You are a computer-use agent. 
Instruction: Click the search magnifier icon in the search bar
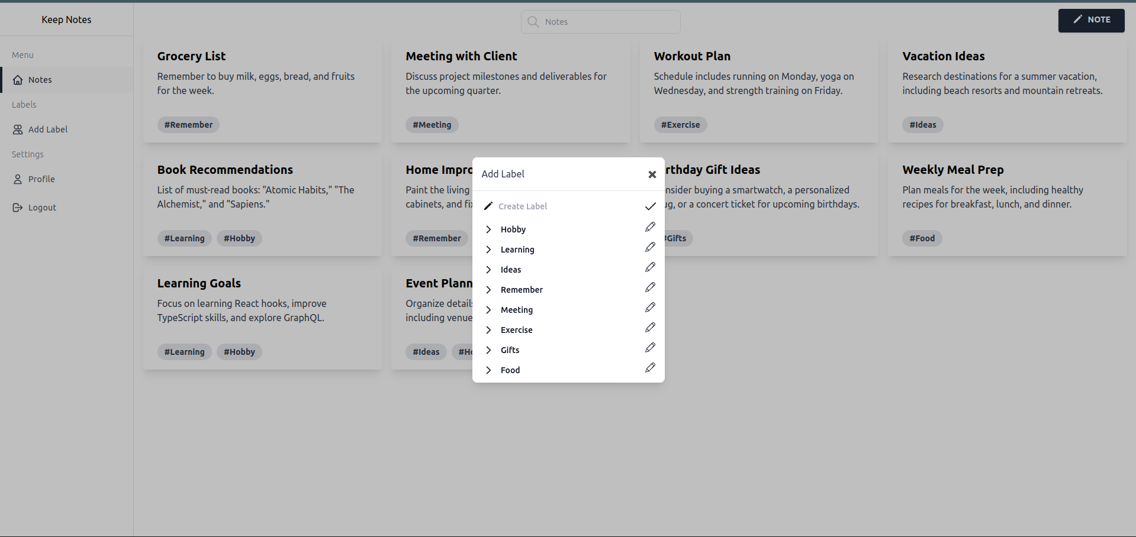[x=533, y=21]
